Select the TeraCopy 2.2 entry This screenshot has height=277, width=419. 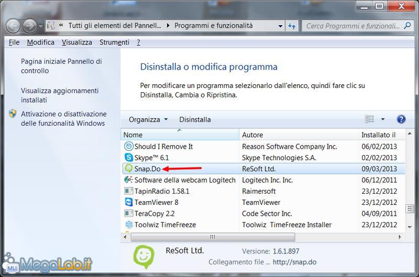pos(155,214)
